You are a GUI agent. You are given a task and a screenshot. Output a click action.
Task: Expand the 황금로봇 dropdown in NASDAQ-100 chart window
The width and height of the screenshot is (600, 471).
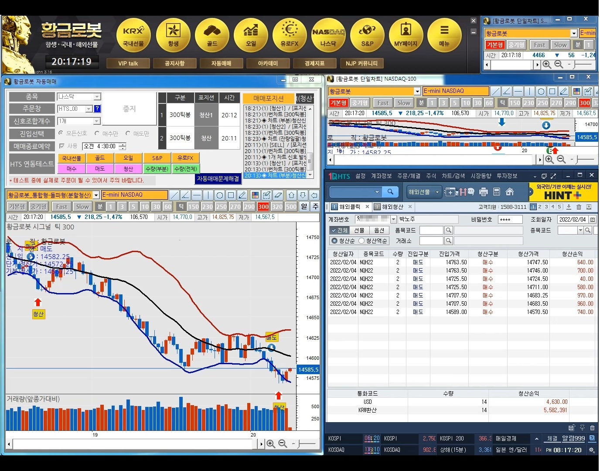tap(417, 91)
